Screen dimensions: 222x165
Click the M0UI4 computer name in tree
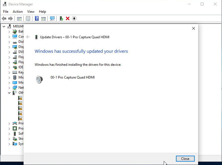18,26
